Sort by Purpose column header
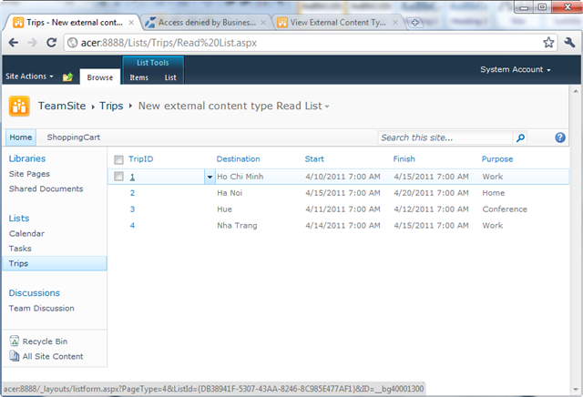Image resolution: width=583 pixels, height=397 pixels. (497, 159)
